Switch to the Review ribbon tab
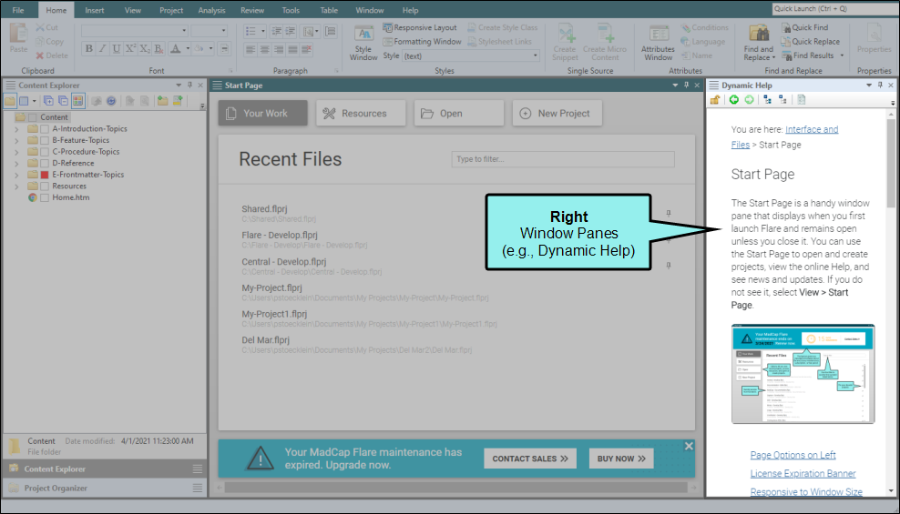The height and width of the screenshot is (514, 900). 252,10
